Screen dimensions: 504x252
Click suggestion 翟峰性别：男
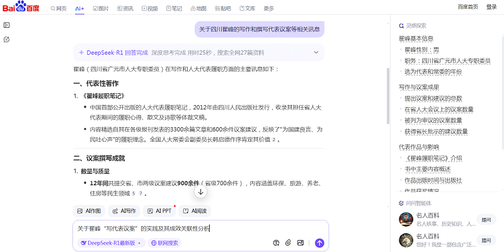(x=421, y=50)
